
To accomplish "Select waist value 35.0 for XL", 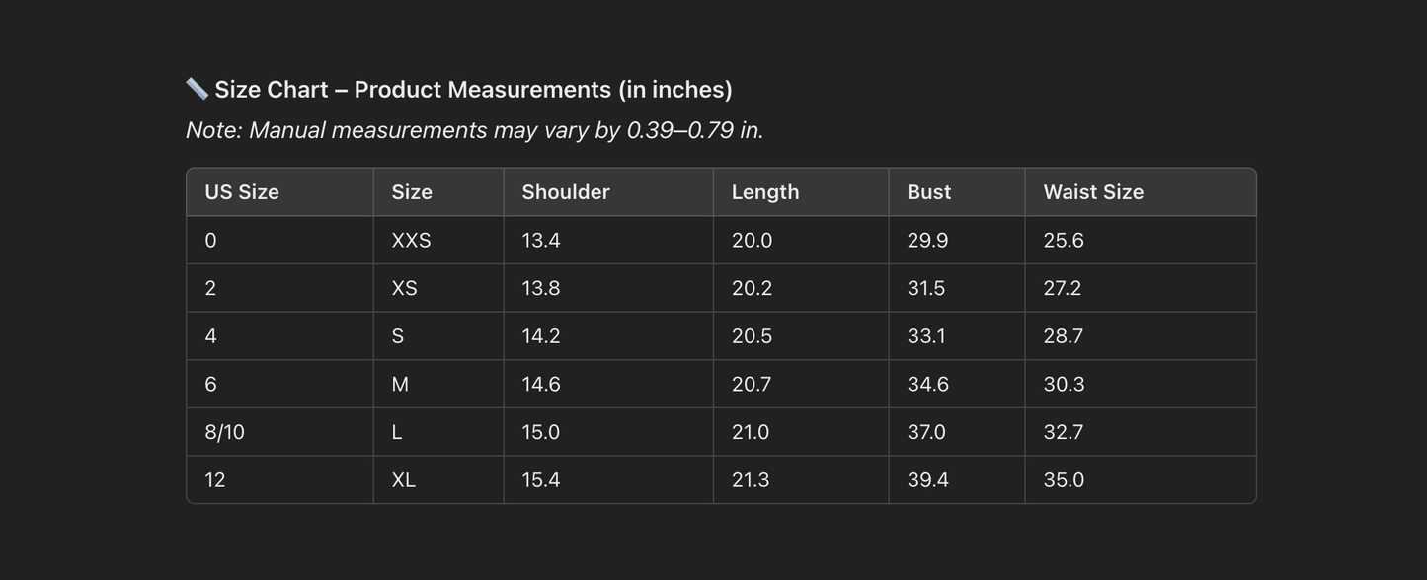I will pos(1064,480).
